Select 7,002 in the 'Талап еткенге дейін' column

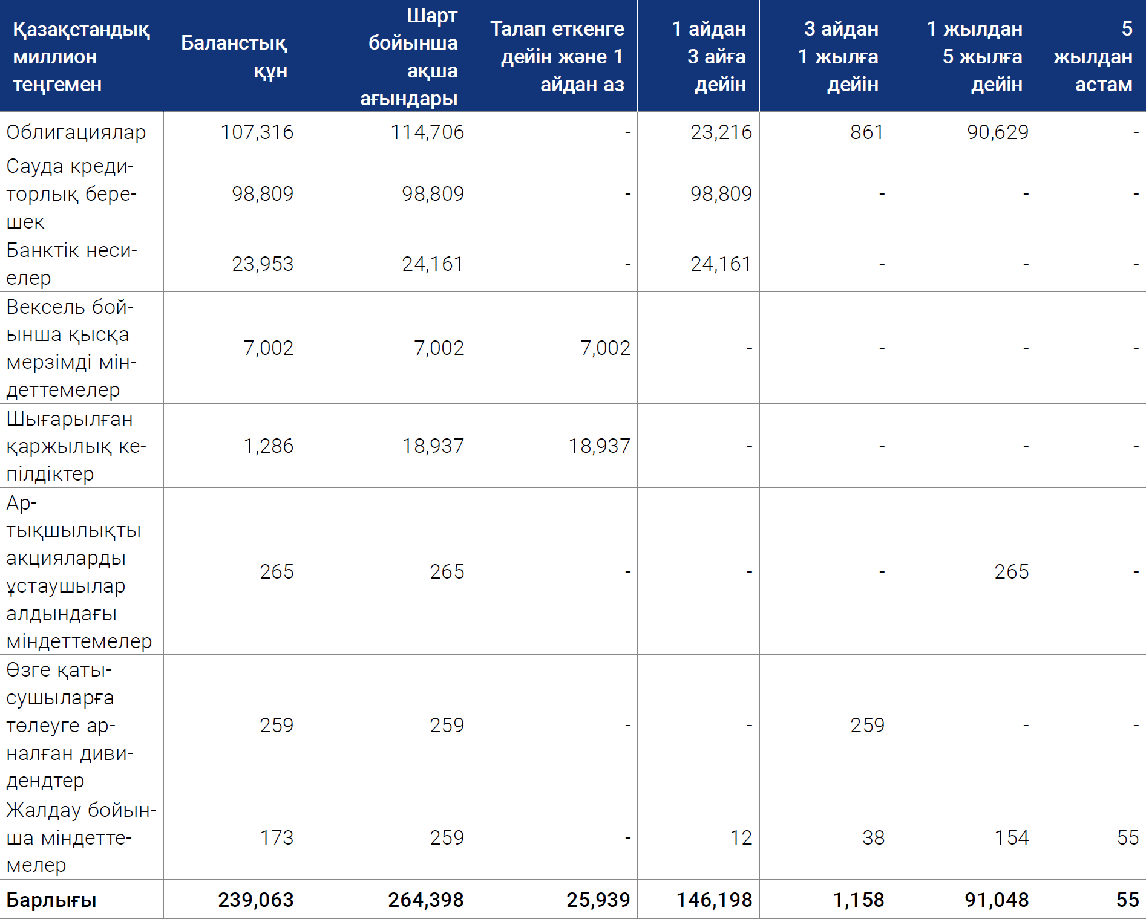[x=605, y=348]
